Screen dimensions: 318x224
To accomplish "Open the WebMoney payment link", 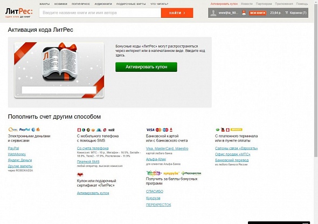I will coord(17,154).
